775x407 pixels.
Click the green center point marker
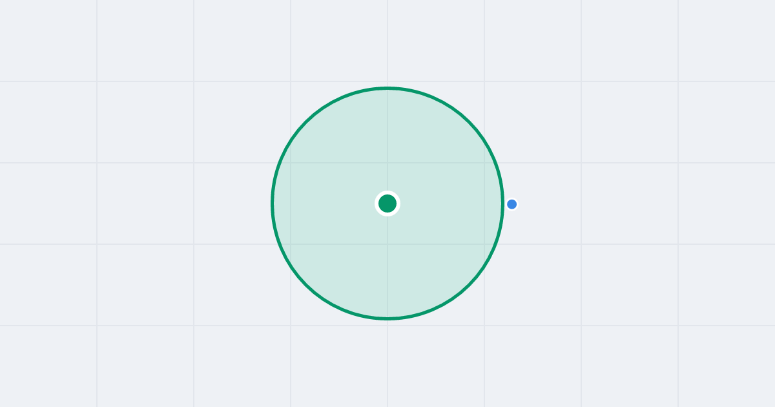tap(387, 203)
